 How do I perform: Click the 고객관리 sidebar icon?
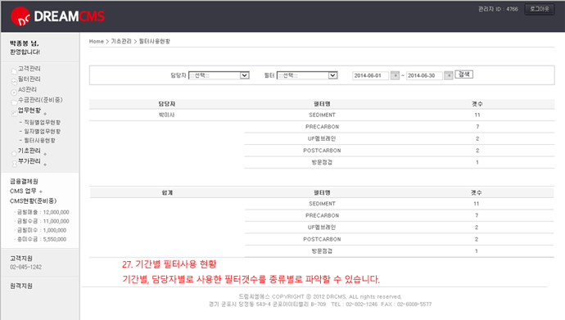coord(14,71)
